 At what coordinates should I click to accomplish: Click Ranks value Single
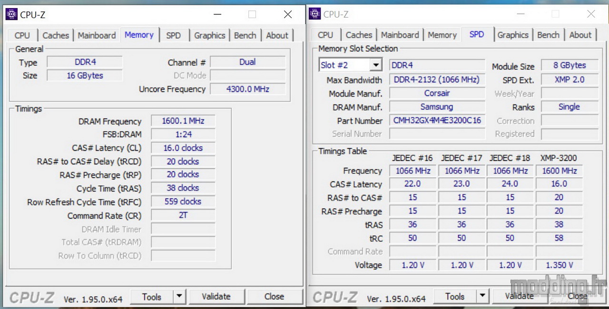pos(570,107)
